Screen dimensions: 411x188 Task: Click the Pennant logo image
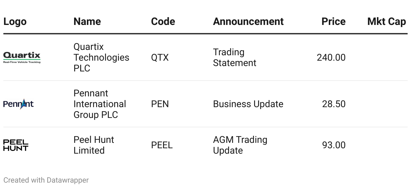tap(19, 104)
